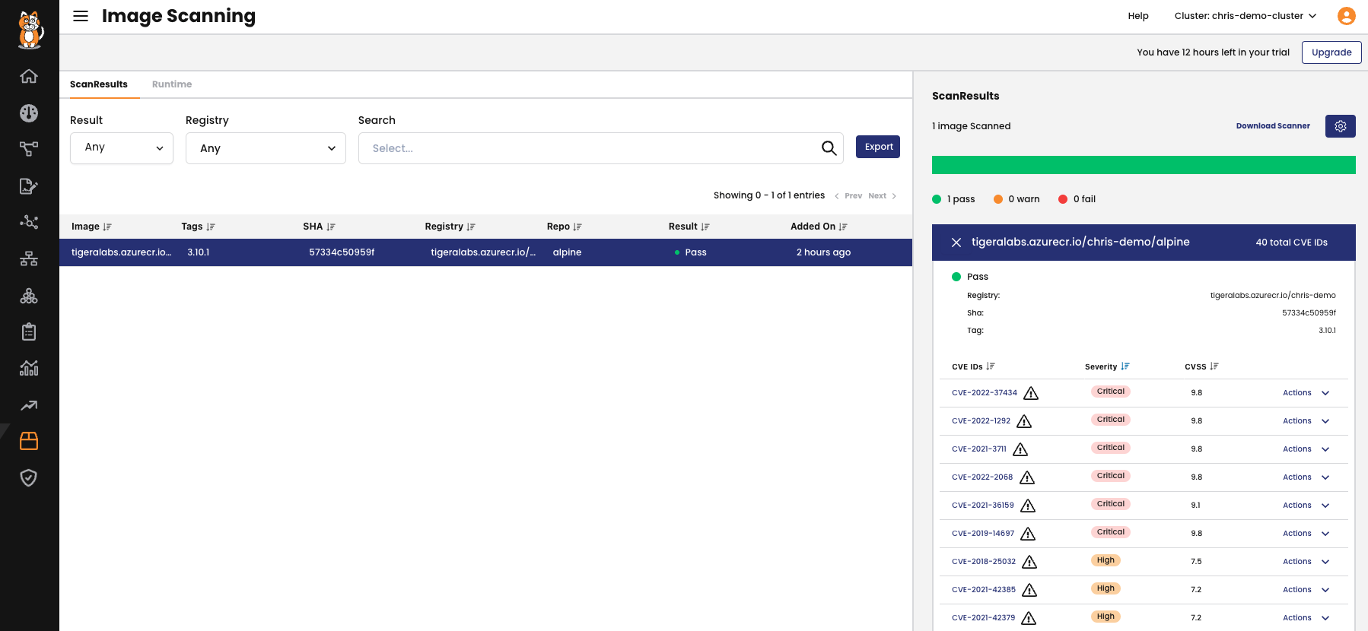Close the alpine image details panel
Screen dimensions: 1368x631
pos(956,243)
